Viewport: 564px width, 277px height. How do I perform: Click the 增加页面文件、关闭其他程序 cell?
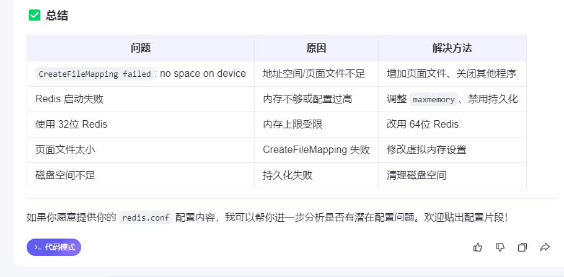coord(452,74)
